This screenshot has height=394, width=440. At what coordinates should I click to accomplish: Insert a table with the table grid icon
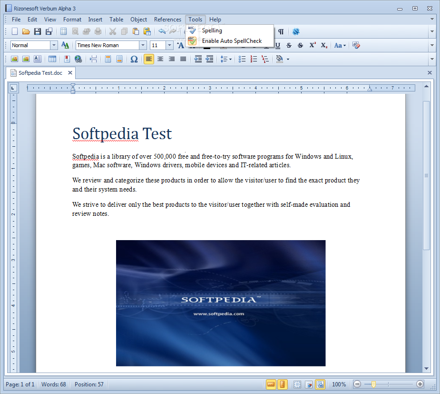click(x=52, y=59)
